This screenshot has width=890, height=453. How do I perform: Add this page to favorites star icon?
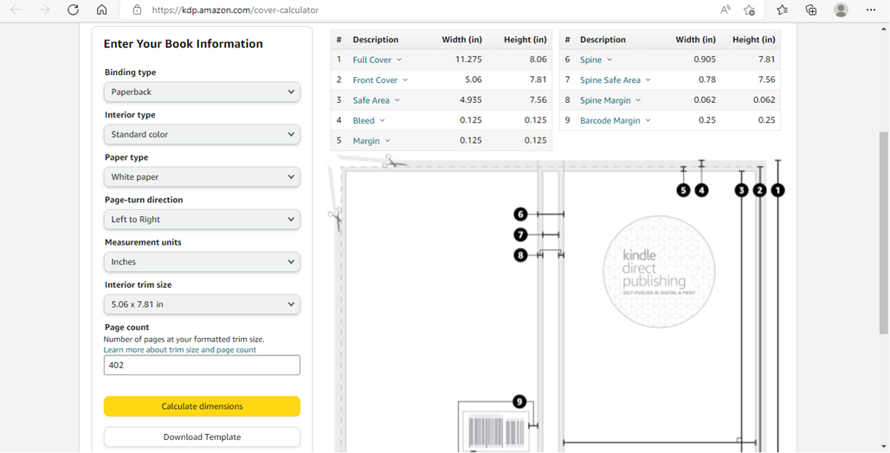point(749,10)
